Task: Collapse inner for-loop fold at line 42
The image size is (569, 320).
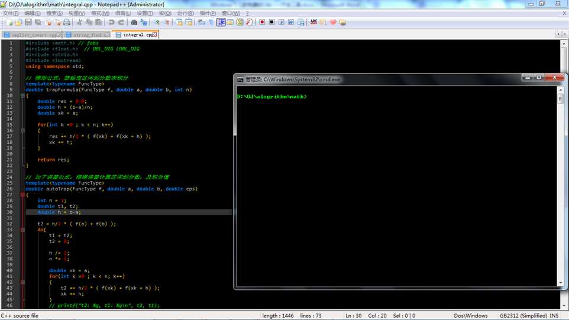Action: coord(22,282)
